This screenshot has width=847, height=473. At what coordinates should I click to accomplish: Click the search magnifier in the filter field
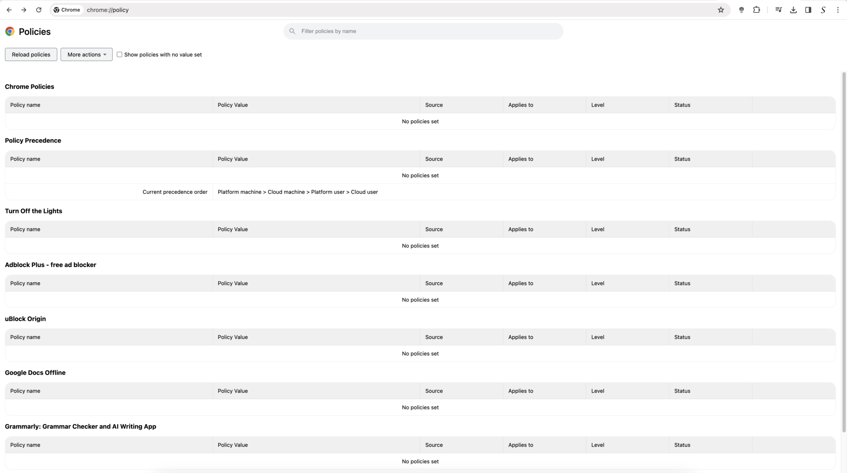click(x=292, y=31)
